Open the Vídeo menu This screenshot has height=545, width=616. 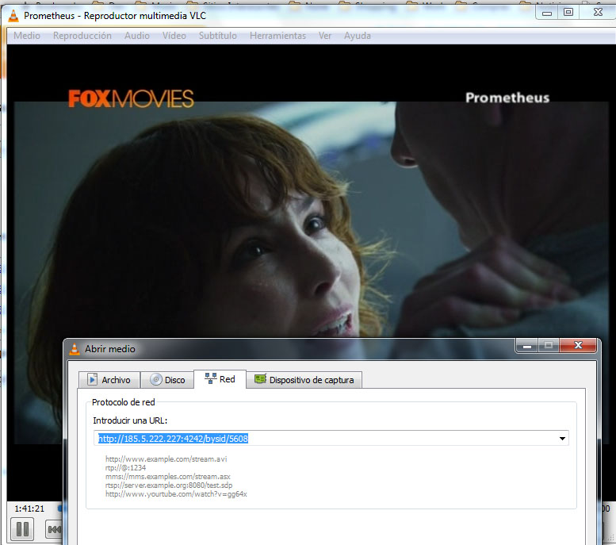(x=174, y=36)
